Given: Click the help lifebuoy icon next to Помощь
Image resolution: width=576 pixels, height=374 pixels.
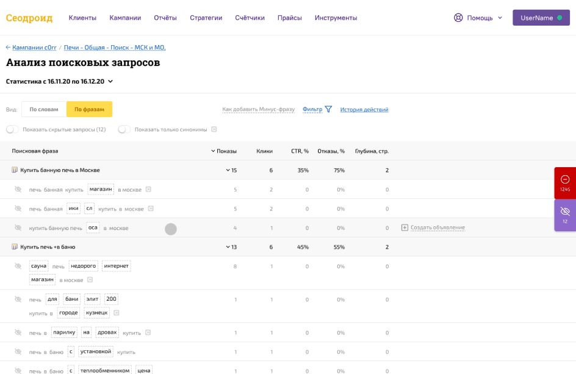Looking at the screenshot, I should click(458, 18).
